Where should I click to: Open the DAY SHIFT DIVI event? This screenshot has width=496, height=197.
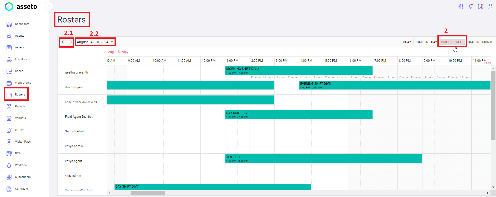299,115
